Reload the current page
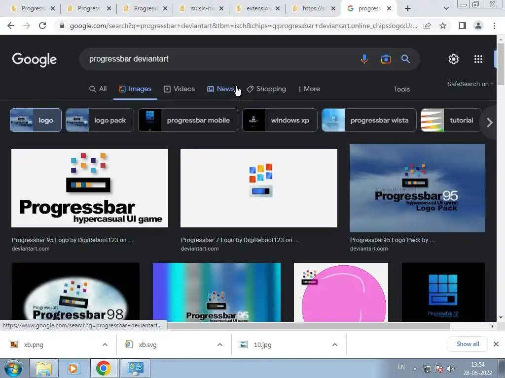 coord(42,26)
